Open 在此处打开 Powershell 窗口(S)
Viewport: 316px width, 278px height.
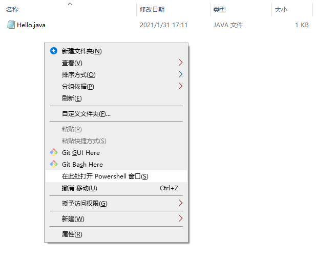[116, 176]
